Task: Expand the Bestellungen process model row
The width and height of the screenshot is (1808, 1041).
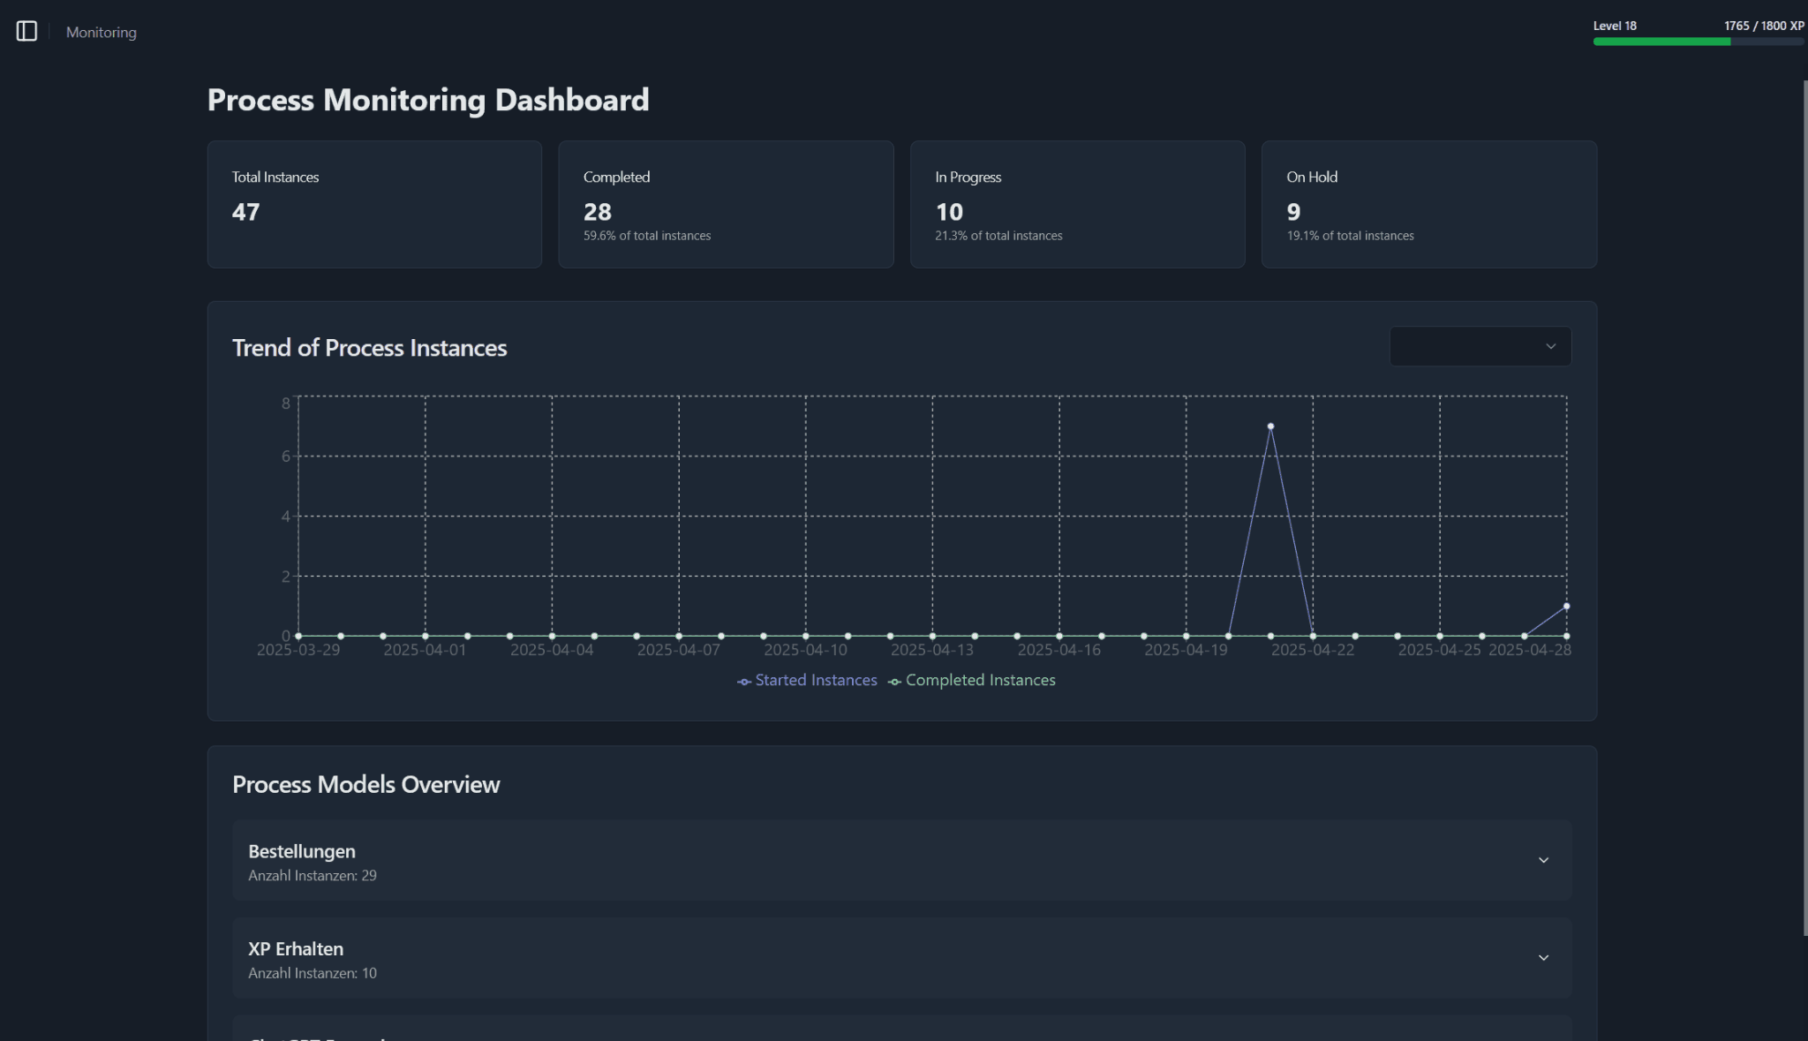Action: pos(901,860)
